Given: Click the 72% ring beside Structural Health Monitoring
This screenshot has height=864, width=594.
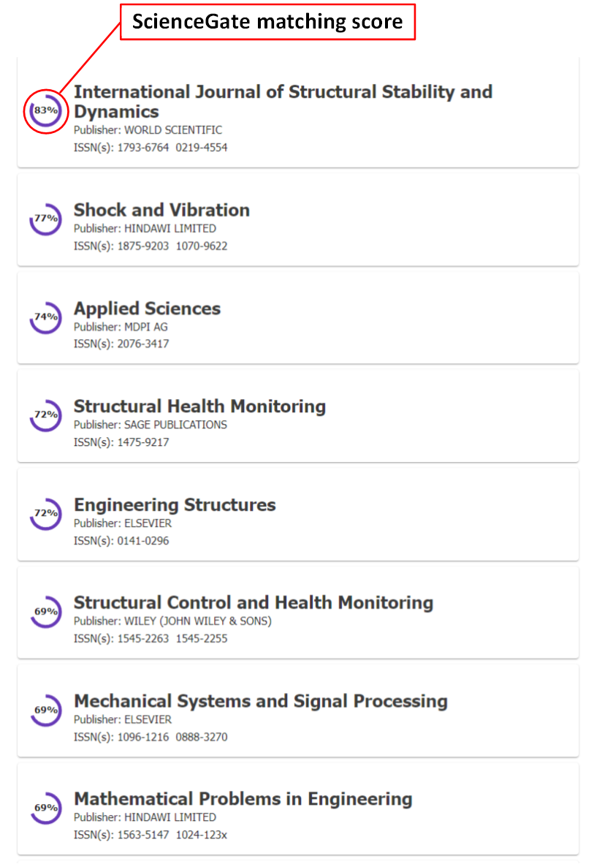Looking at the screenshot, I should (x=45, y=415).
